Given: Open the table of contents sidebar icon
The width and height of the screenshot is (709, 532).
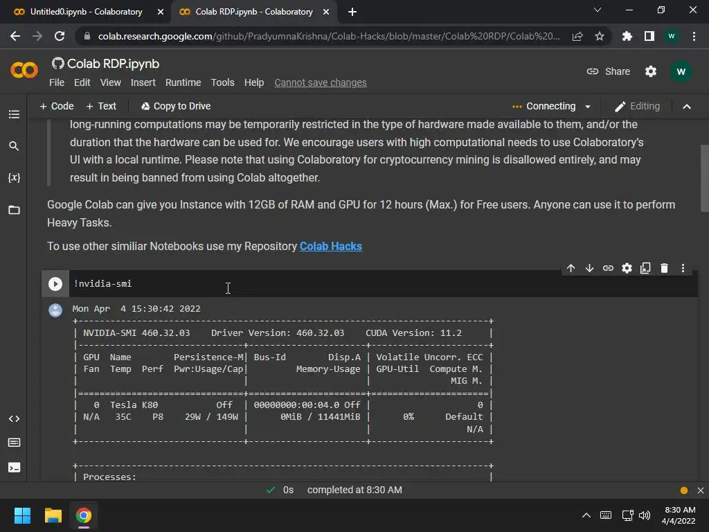Looking at the screenshot, I should (x=14, y=114).
